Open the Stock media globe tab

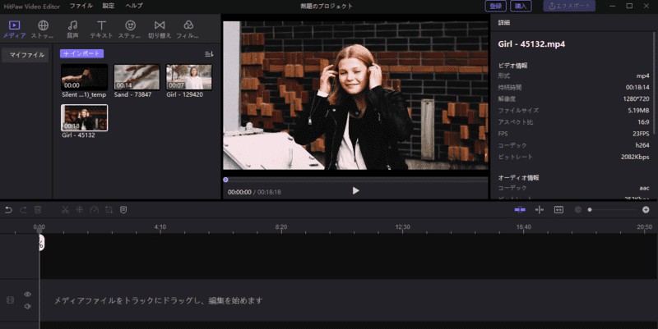[43, 30]
